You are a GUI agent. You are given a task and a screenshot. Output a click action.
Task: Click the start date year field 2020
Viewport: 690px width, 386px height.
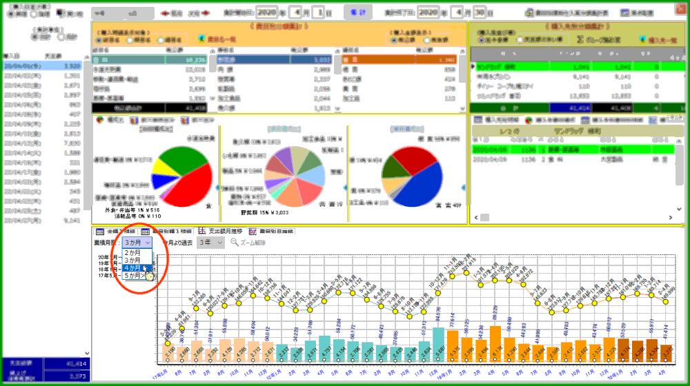266,12
